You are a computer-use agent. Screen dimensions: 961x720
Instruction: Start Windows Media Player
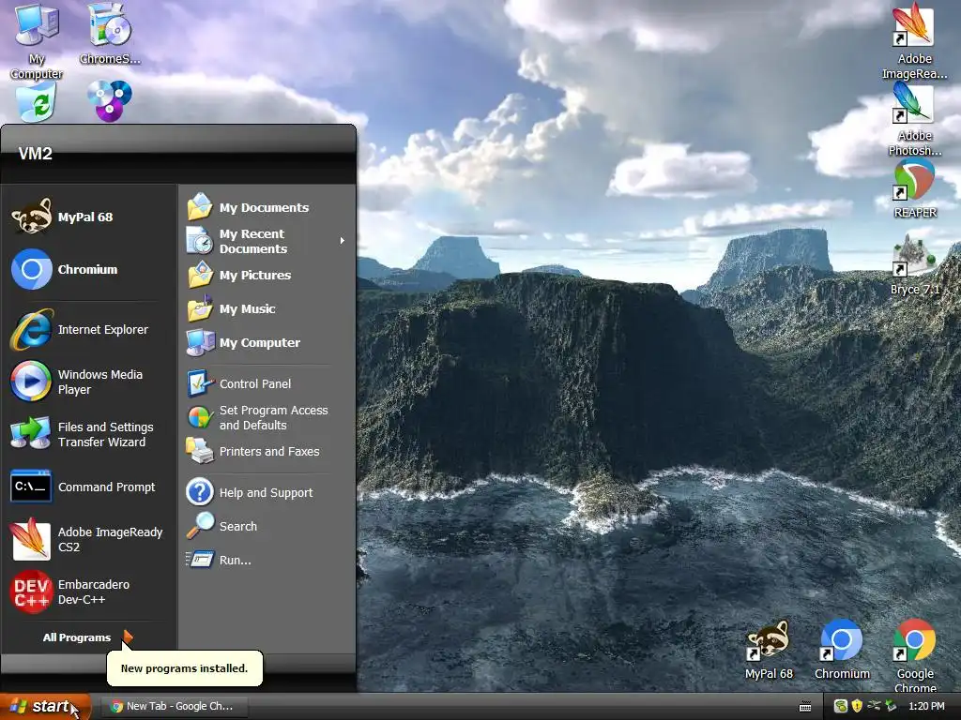coord(89,382)
